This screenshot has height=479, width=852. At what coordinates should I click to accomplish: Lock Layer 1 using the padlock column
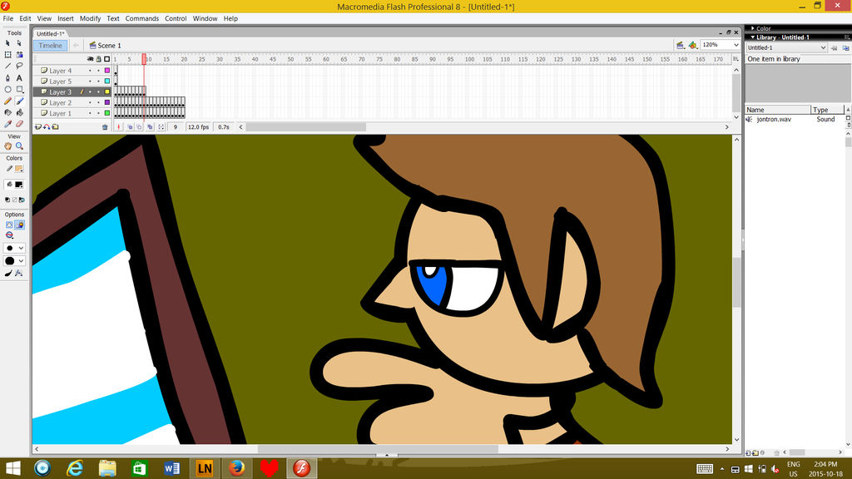click(99, 113)
